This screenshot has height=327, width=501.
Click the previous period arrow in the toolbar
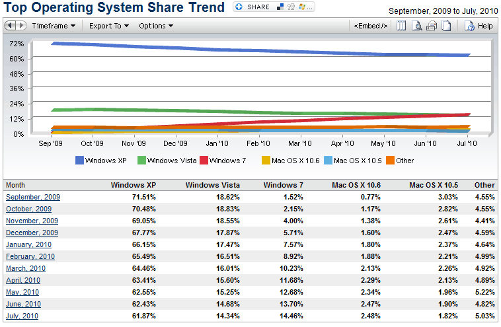(x=11, y=26)
